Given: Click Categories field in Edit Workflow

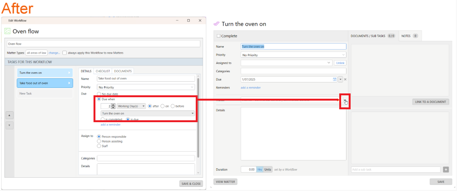Looking at the screenshot, I should (146, 158).
